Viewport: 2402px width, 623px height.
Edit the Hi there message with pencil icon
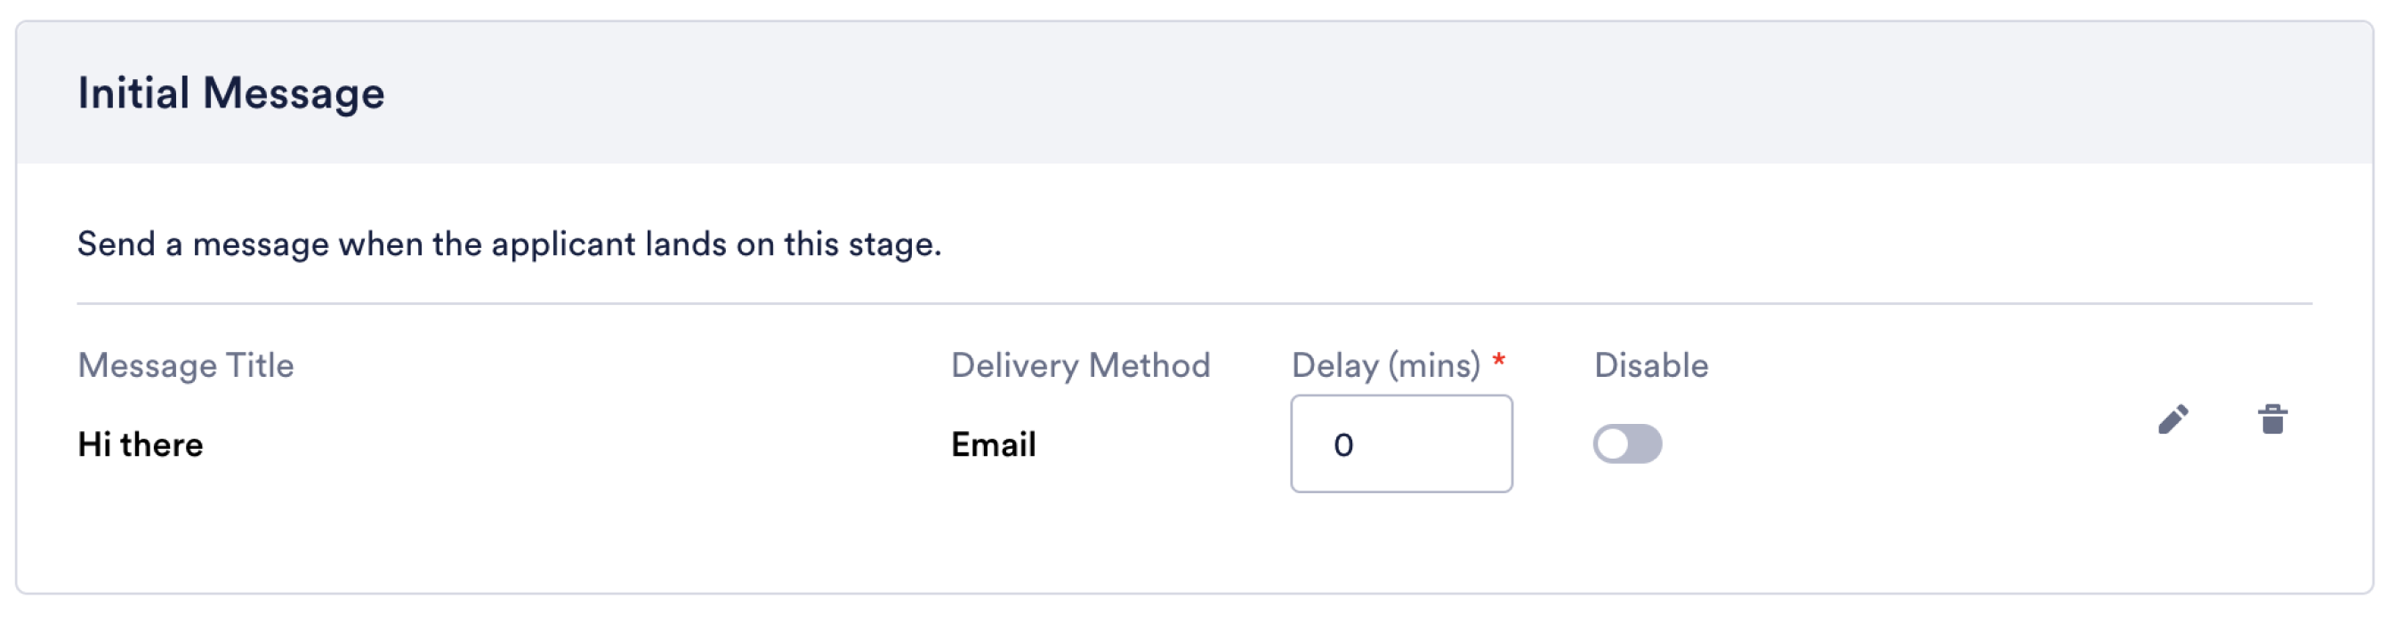2172,420
